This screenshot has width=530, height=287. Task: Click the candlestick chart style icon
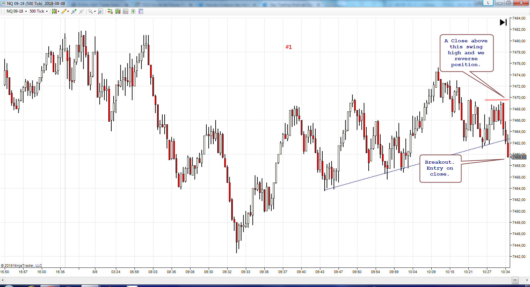(54, 11)
